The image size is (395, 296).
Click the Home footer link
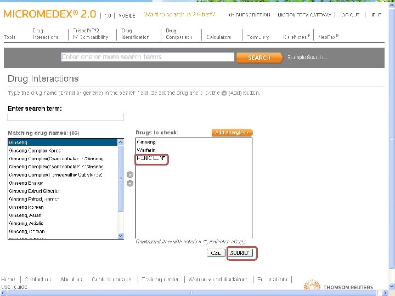click(8, 280)
